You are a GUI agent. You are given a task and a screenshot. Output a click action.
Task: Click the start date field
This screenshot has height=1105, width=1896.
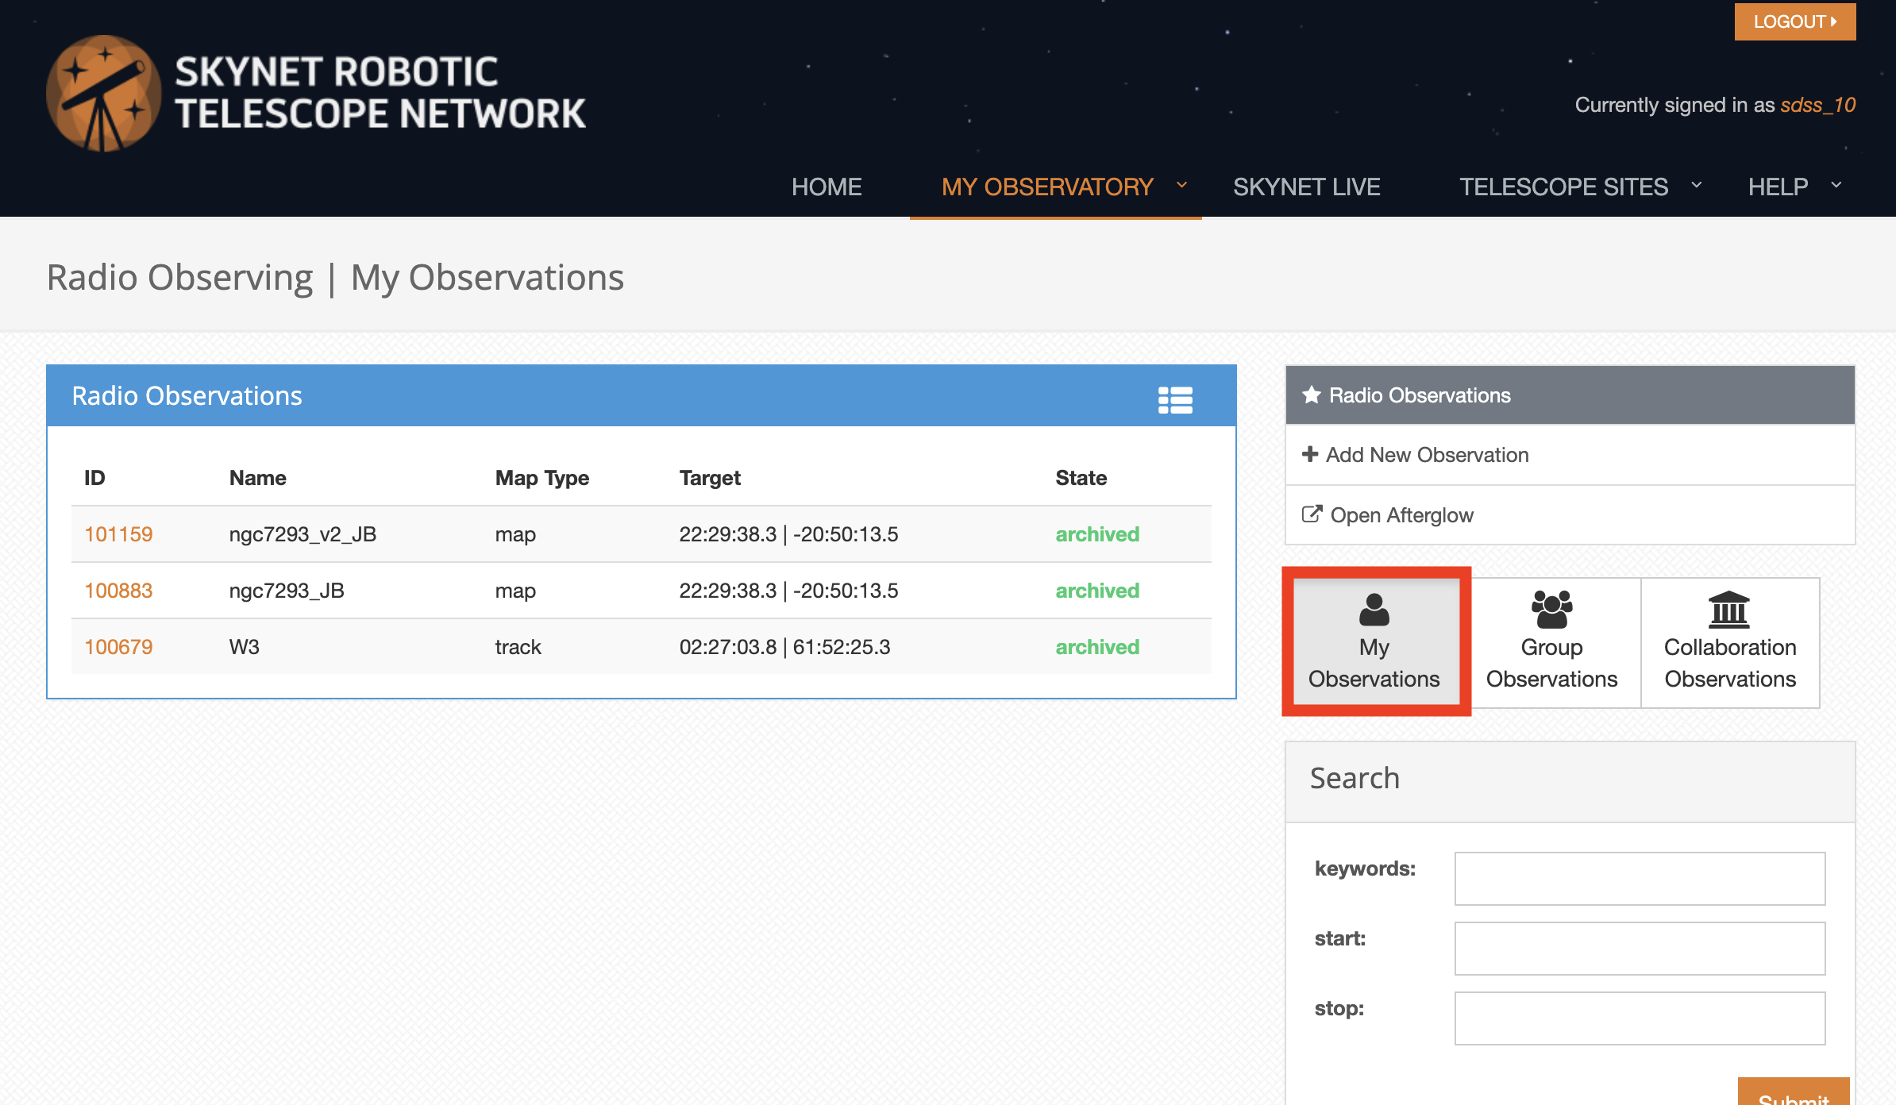tap(1640, 949)
